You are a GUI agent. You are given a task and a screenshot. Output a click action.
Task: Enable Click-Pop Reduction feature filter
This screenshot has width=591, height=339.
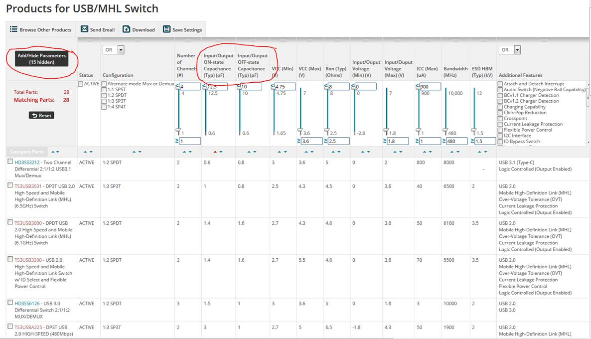pos(500,113)
